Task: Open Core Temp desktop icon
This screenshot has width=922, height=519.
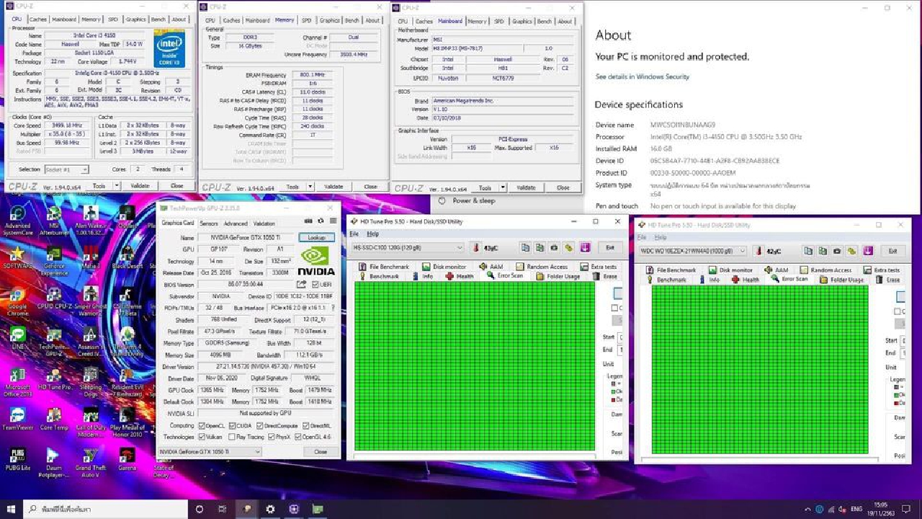Action: coord(54,420)
